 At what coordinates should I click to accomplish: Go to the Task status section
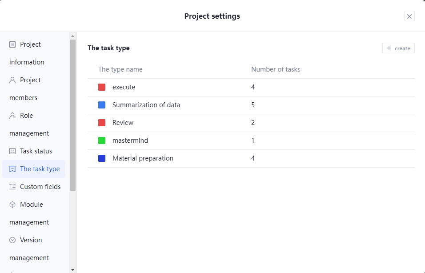pos(36,151)
